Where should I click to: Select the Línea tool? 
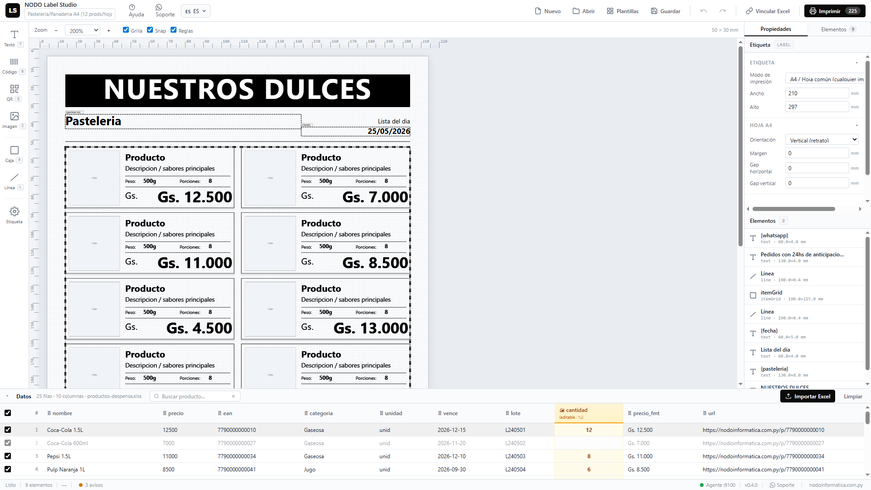14,181
